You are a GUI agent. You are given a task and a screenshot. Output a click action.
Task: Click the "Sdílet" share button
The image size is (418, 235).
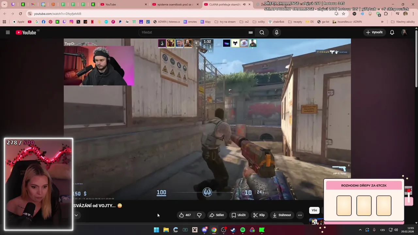[x=217, y=215]
